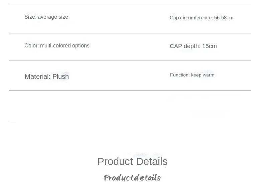264x184 pixels.
Task: Click 'multi-colored options' value text
Action: pos(65,46)
